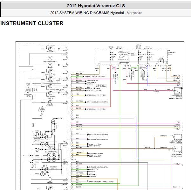Viewport: 191px width, 190px height.
Task: Click the 'SUPPLEMENTAL RESTRAINTS SYSTEM' label
Action: (92, 82)
